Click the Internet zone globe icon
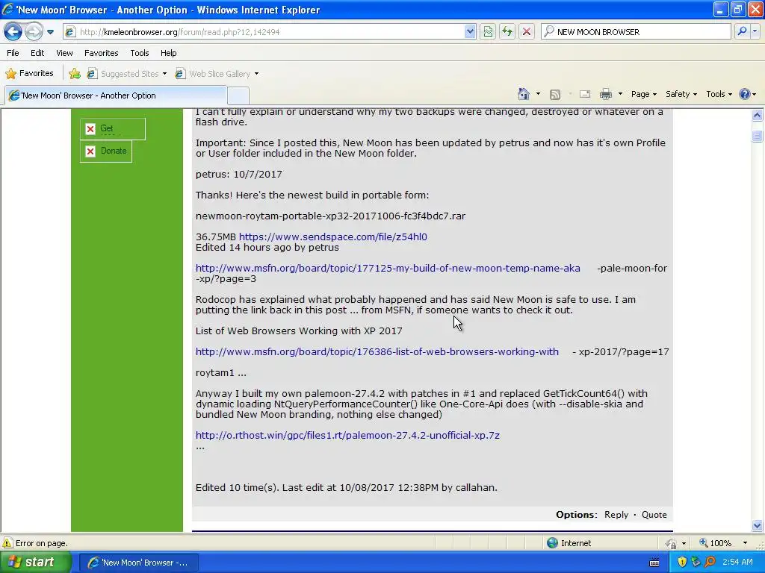 (x=552, y=543)
